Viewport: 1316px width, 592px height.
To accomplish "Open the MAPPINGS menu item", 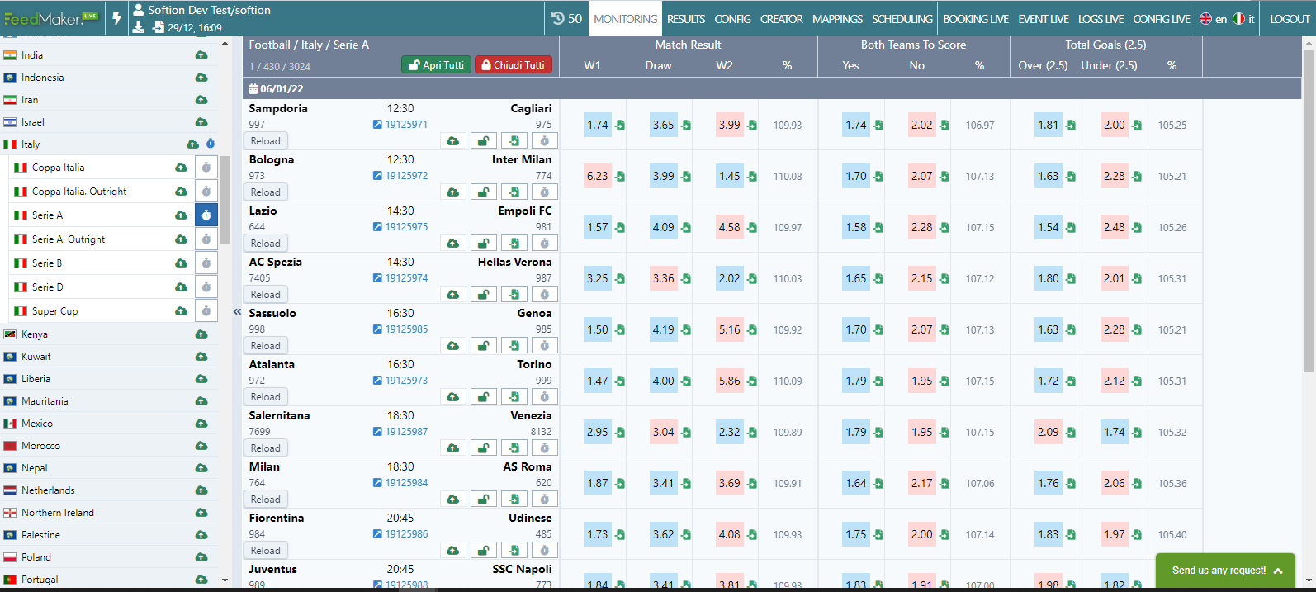I will click(x=837, y=19).
